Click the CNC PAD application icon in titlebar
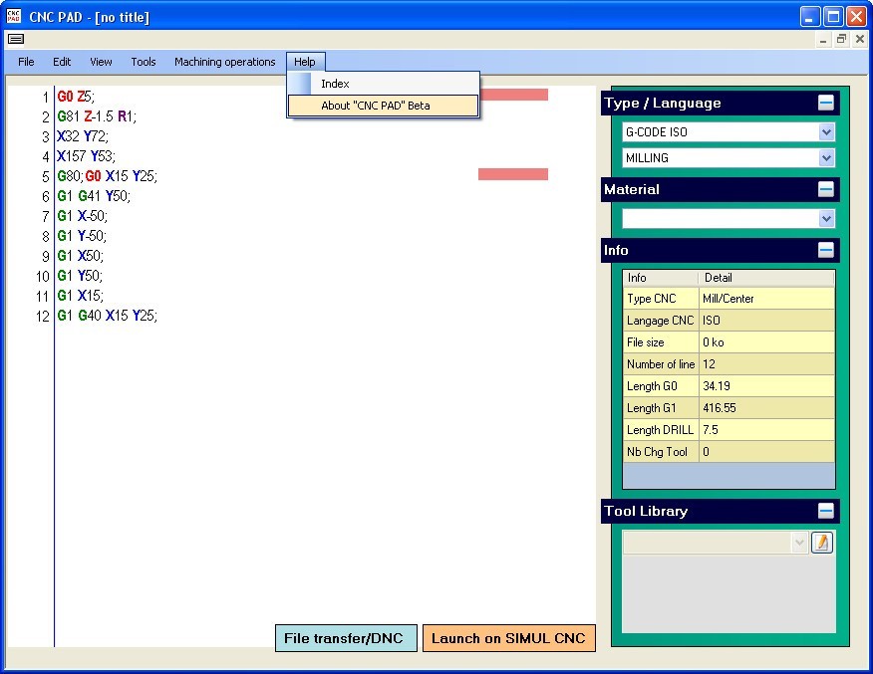The image size is (873, 674). [15, 15]
